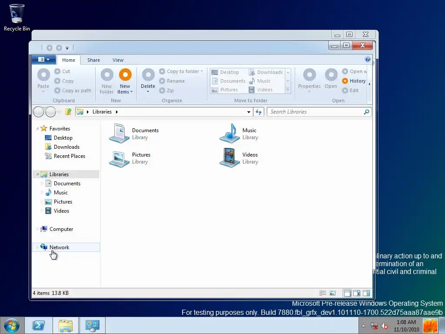This screenshot has width=445, height=334.
Task: Select Music under Libraries in navigation pane
Action: [x=61, y=193]
